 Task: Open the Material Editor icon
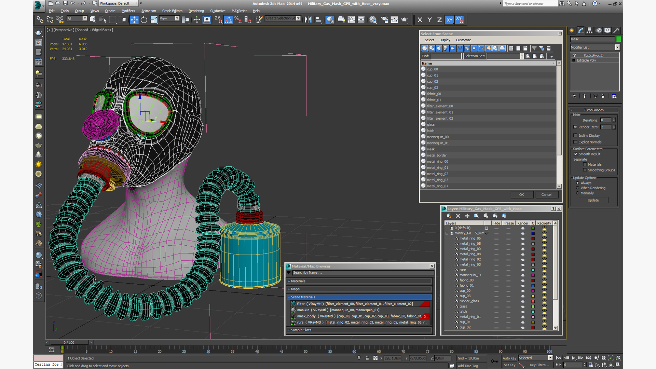pyautogui.click(x=373, y=19)
